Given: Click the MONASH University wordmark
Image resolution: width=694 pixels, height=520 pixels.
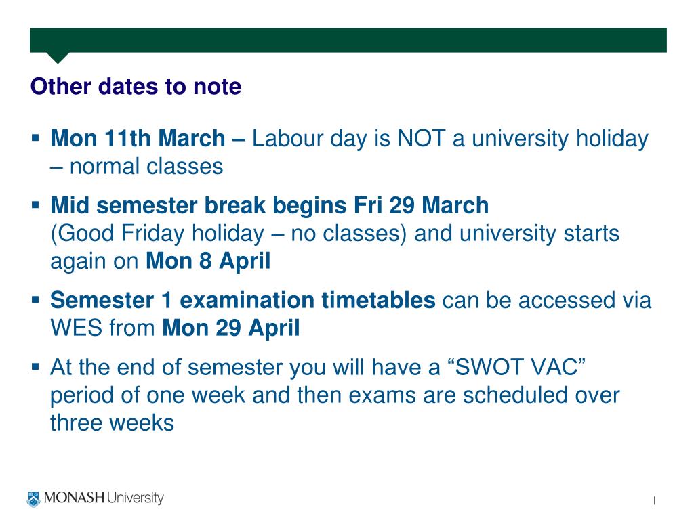Looking at the screenshot, I should click(x=104, y=498).
